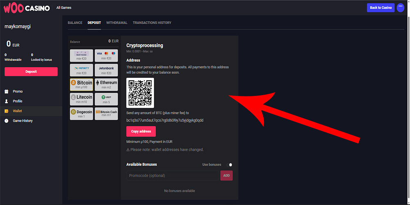This screenshot has width=410, height=205.
Task: Click the Wallet icon in sidebar
Action: tap(7, 111)
